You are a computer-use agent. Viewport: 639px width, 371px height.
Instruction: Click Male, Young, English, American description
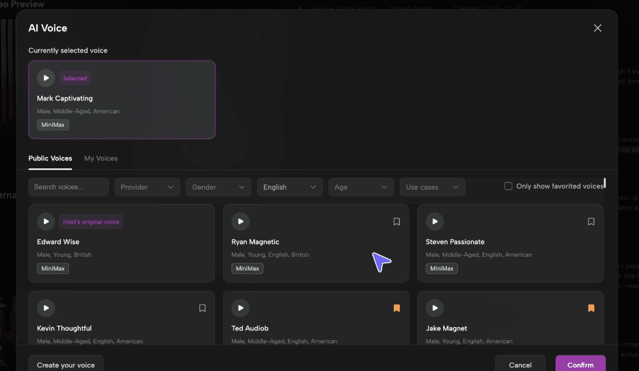click(x=469, y=341)
